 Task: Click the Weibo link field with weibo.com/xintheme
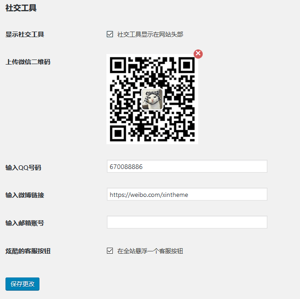[x=187, y=194]
